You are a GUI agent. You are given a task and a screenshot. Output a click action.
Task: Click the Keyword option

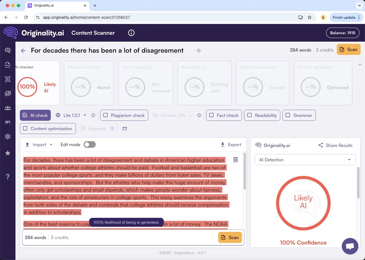(x=93, y=128)
